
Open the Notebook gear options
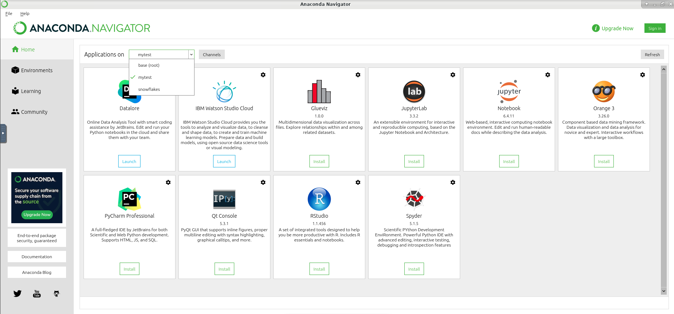548,75
